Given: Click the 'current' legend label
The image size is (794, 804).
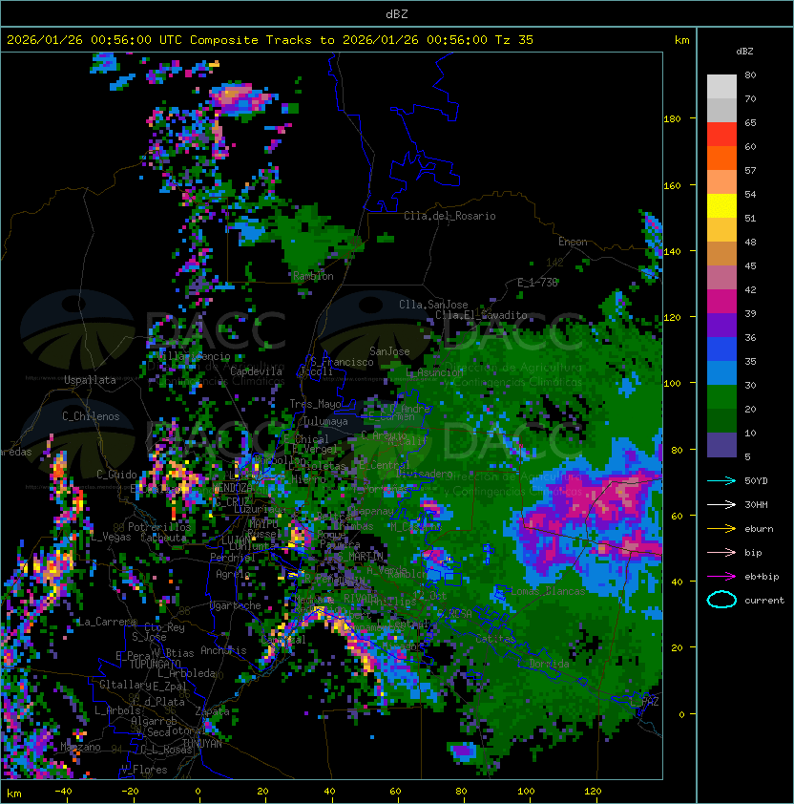Looking at the screenshot, I should click(764, 601).
